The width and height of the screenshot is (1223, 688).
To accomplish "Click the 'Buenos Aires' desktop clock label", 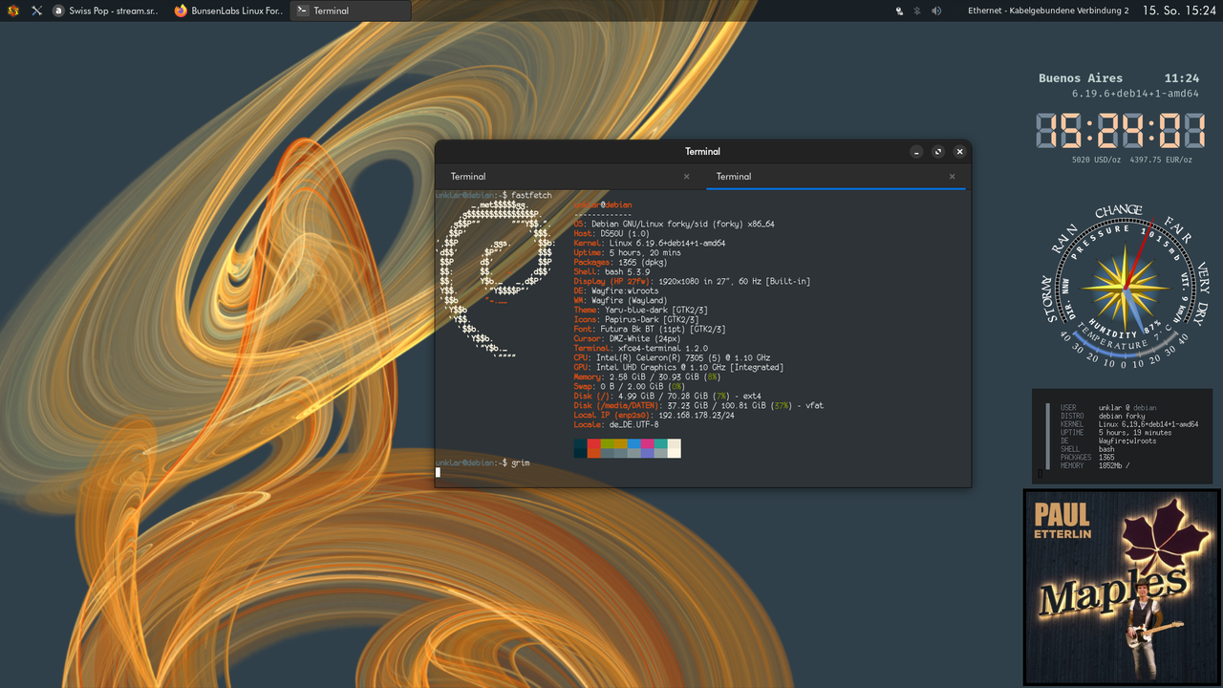I will [x=1081, y=78].
